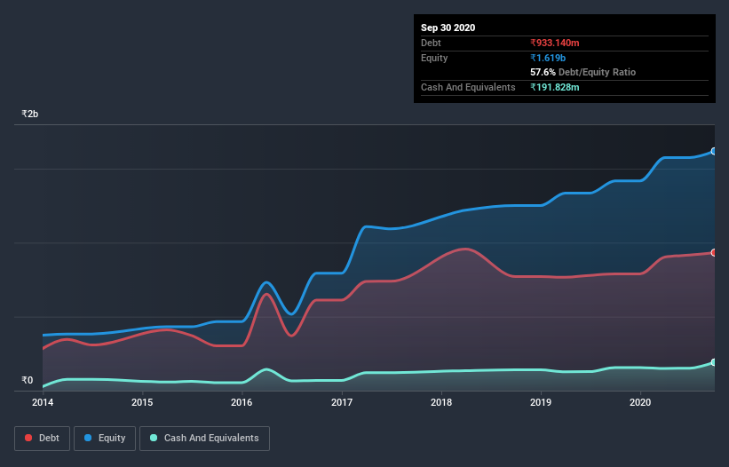Click the red Debt endpoint marker
The width and height of the screenshot is (729, 467).
(713, 253)
